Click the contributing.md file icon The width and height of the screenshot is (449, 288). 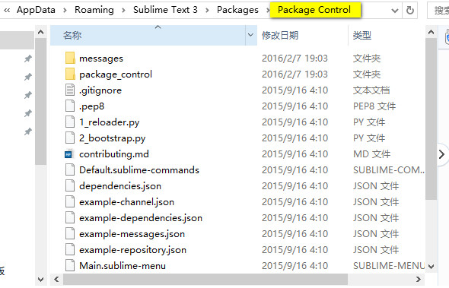pos(68,154)
